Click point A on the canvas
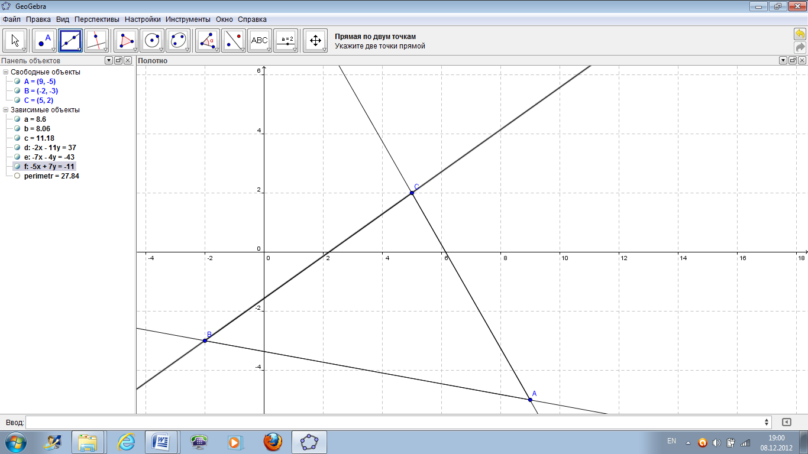This screenshot has height=454, width=808. [x=530, y=400]
